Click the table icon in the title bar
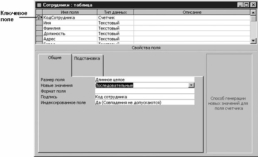The height and width of the screenshot is (157, 258). coord(39,5)
